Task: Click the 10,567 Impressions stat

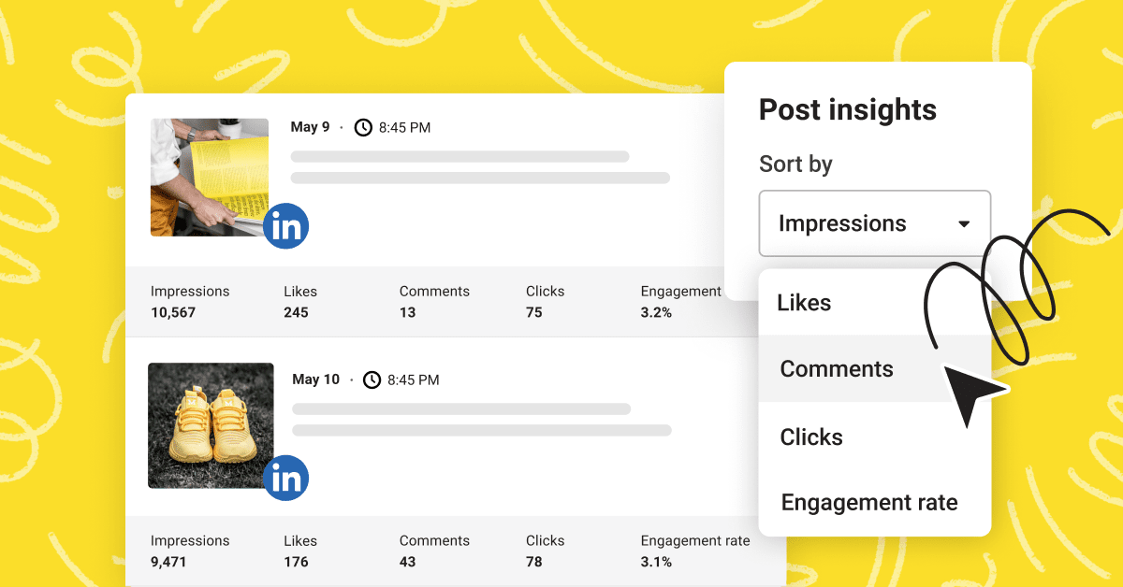Action: (x=173, y=312)
